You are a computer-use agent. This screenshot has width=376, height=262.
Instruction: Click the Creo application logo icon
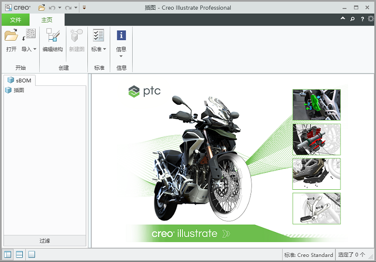pos(8,8)
